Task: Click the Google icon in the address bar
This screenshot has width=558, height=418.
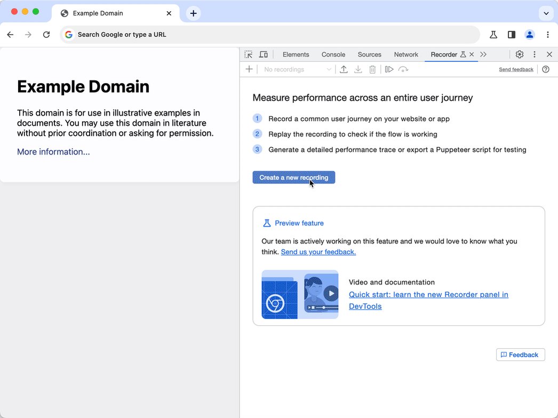Action: coord(69,35)
